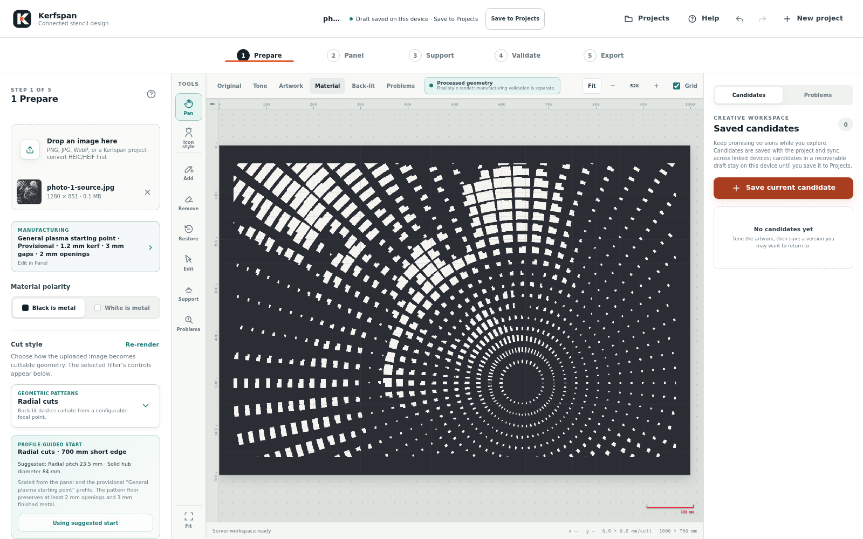This screenshot has height=539, width=863.
Task: Open the Support tool
Action: tap(188, 294)
